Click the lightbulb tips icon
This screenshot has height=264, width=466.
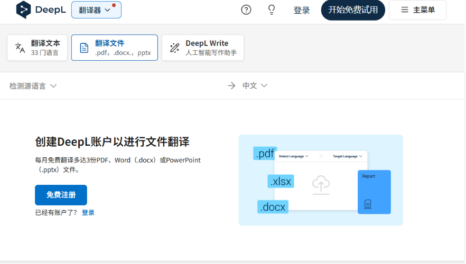coord(272,10)
